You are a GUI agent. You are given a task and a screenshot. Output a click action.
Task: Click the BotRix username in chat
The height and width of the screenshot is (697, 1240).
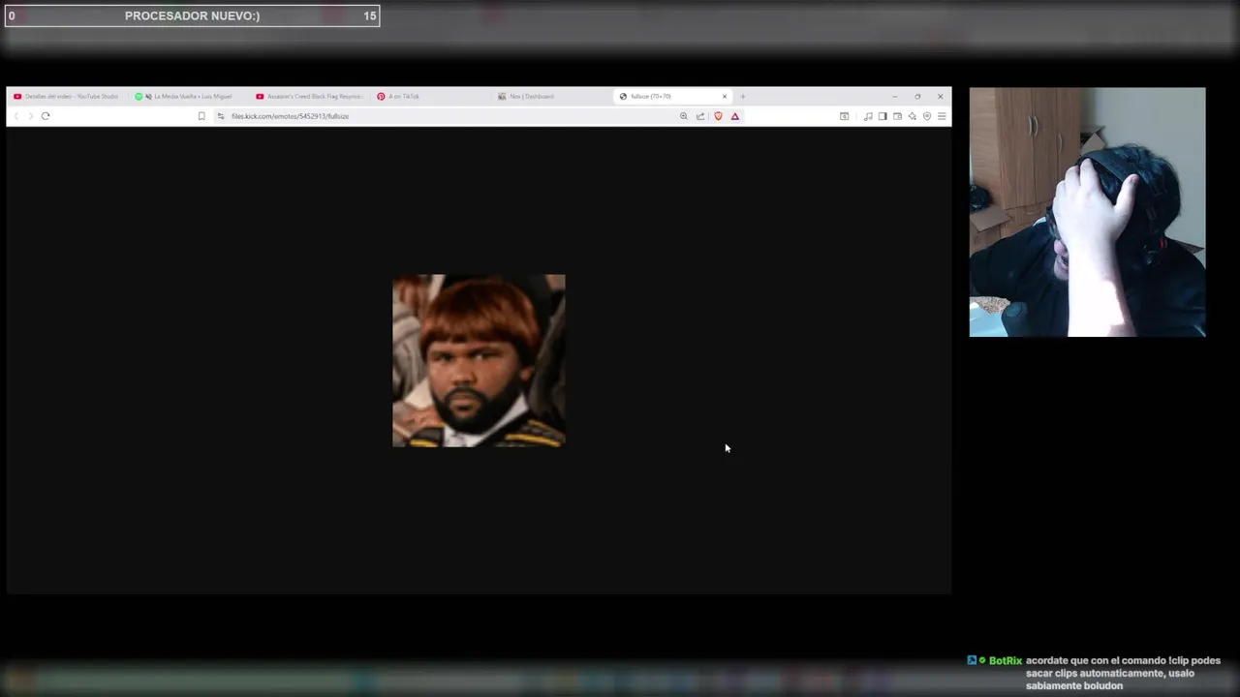click(x=1006, y=660)
